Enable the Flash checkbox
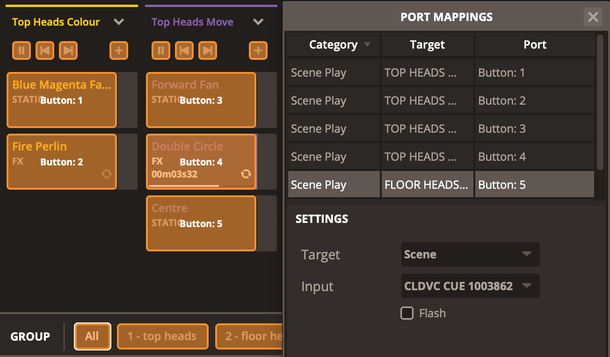 (407, 313)
